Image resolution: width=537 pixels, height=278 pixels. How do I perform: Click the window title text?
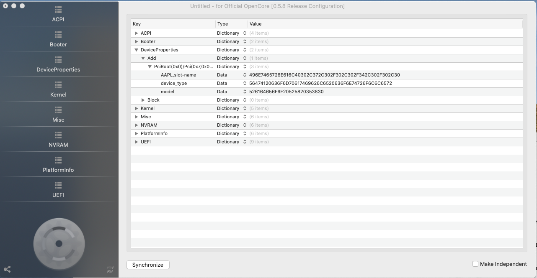point(267,6)
